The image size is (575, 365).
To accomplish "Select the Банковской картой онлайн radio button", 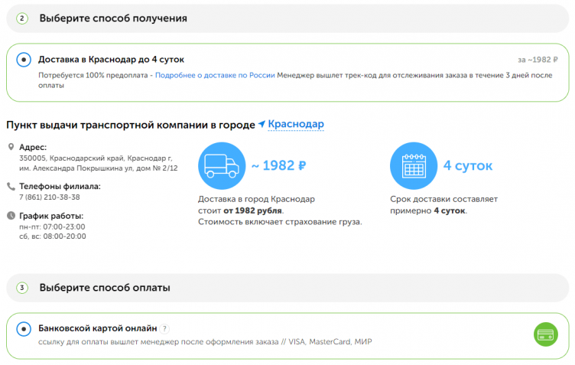I will point(24,329).
